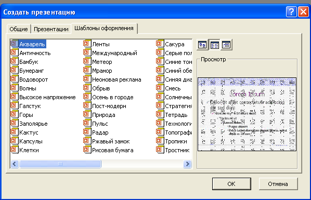Click the left scroll arrow of list
Screen dimensions: 311x200
pyautogui.click(x=15, y=164)
